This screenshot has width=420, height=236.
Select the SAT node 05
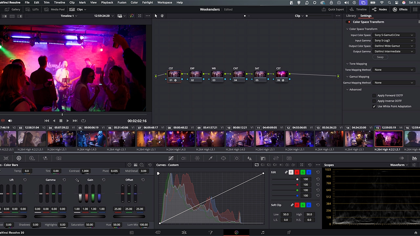260,76
